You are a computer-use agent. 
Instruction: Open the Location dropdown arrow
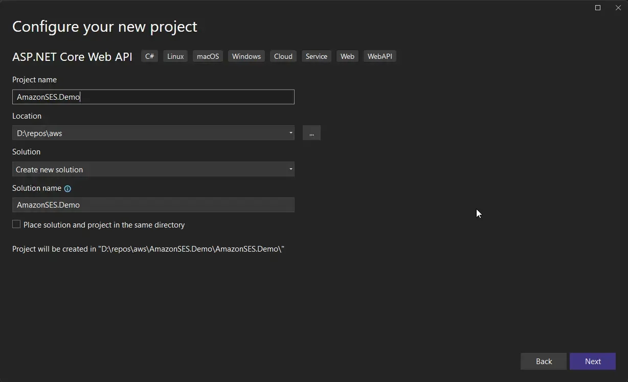(x=290, y=133)
